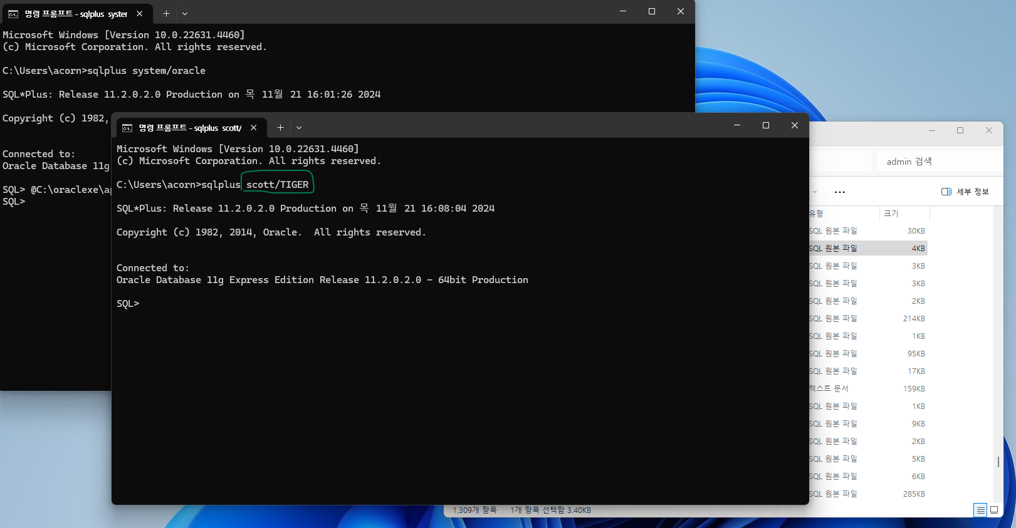Close the front sqlplus scott terminal window
This screenshot has width=1016, height=528.
click(795, 125)
